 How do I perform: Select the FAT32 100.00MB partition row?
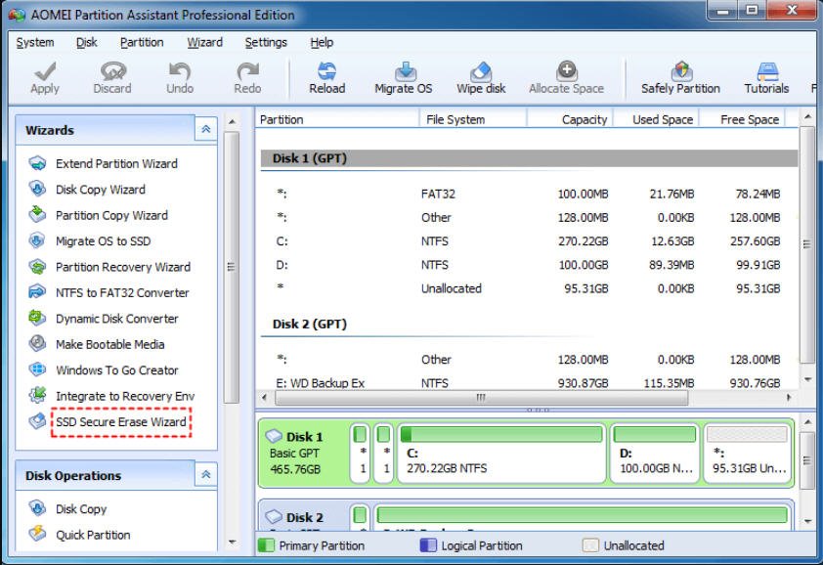529,195
